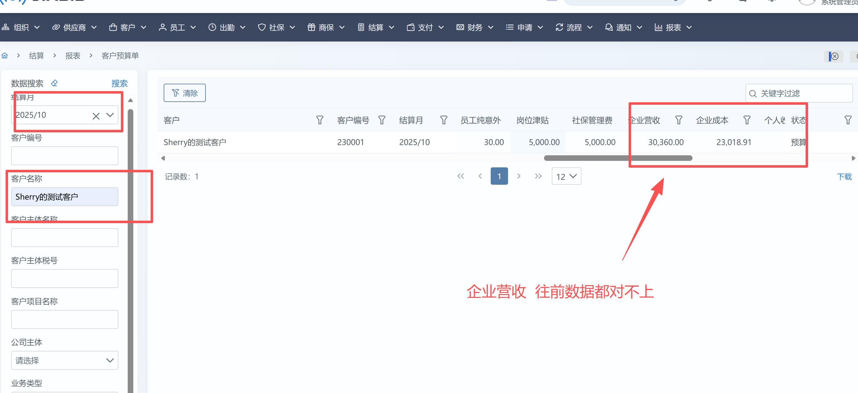This screenshot has width=858, height=393.
Task: Open the 公司主体 请选择 dropdown
Action: pos(64,360)
